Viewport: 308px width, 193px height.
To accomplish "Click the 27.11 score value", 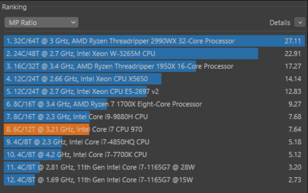I will 293,41.
